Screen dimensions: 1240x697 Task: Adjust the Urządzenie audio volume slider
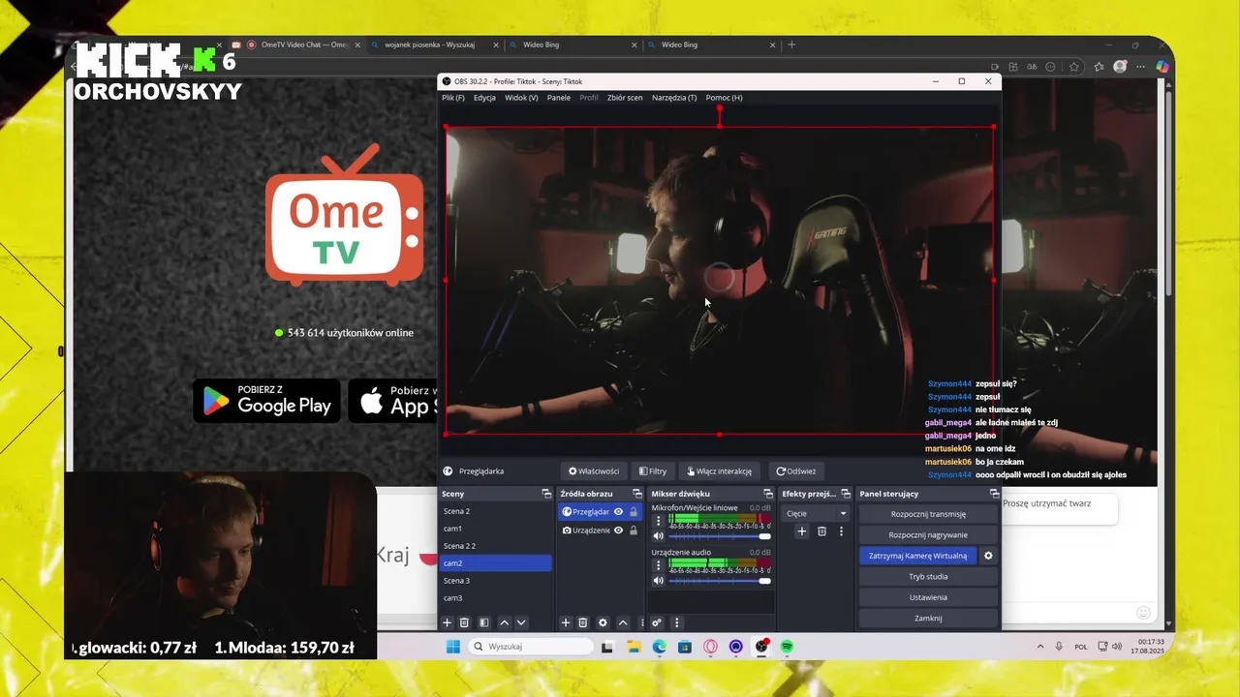tap(720, 581)
